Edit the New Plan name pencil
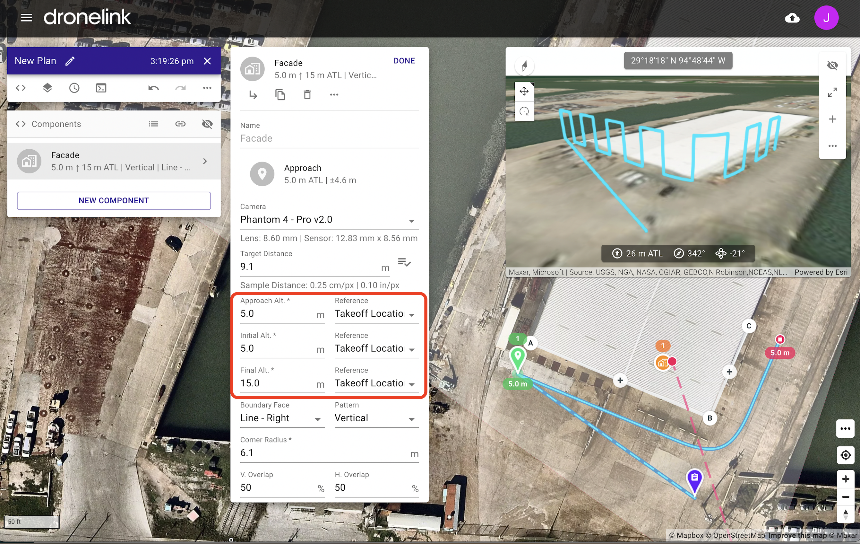The width and height of the screenshot is (860, 544). click(70, 61)
